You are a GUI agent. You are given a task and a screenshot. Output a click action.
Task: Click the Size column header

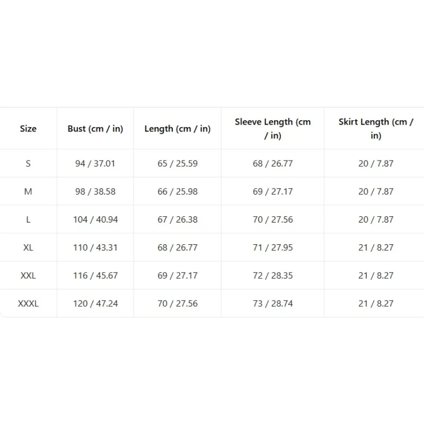pyautogui.click(x=28, y=129)
